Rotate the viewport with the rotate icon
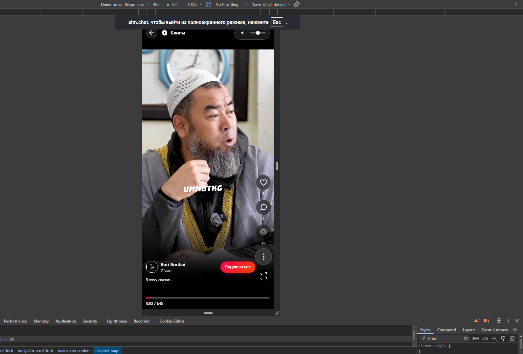Screen dimensions: 523x354 tap(297, 4)
